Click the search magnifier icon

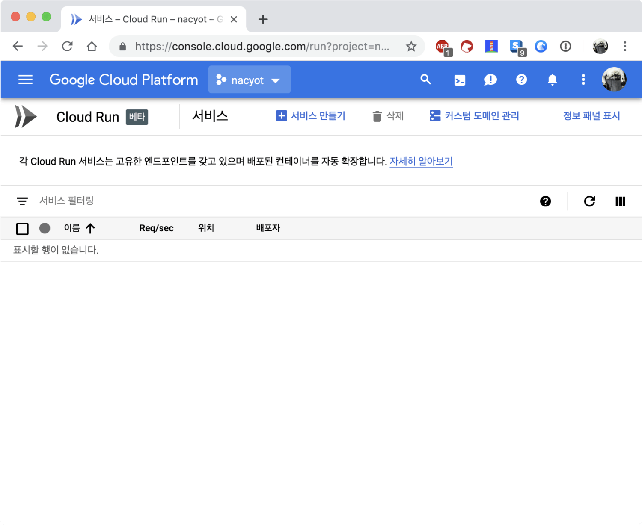tap(425, 80)
